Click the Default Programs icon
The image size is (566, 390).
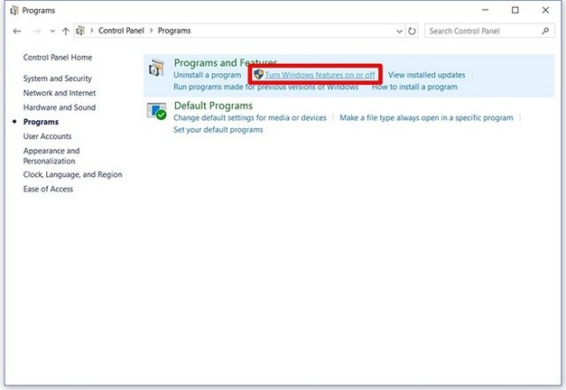point(156,111)
